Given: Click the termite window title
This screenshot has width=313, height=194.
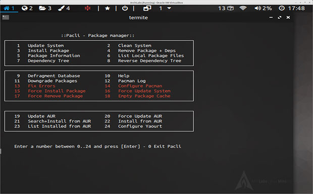Looking at the screenshot, I should point(138,18).
